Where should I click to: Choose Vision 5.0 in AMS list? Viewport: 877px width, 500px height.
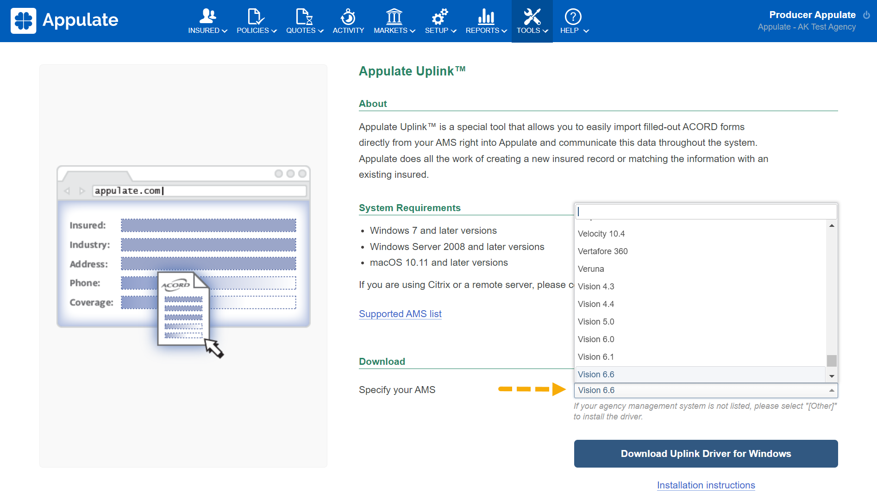pyautogui.click(x=596, y=322)
